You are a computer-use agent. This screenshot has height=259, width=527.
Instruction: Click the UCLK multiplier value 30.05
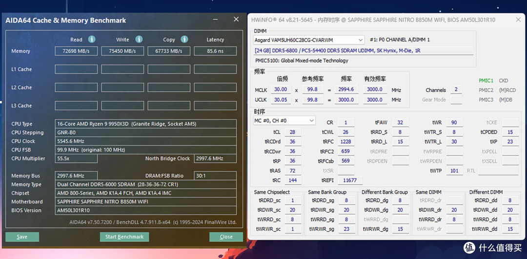(x=281, y=100)
